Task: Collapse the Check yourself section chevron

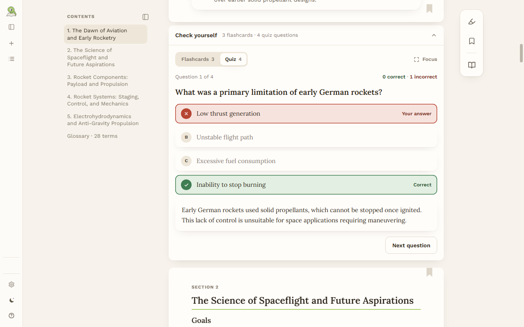Action: click(x=434, y=35)
